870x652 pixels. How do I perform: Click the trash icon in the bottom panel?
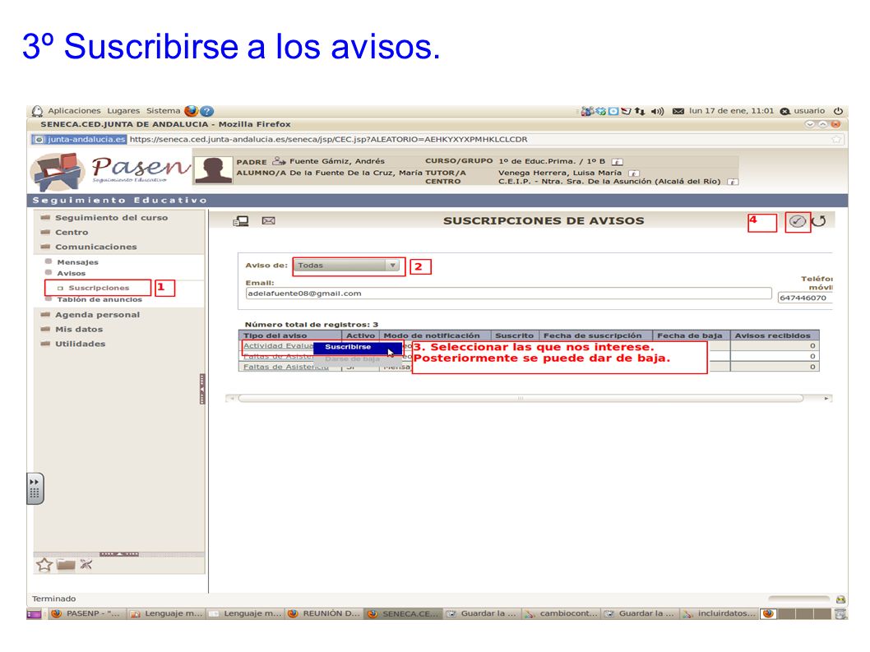click(x=841, y=613)
